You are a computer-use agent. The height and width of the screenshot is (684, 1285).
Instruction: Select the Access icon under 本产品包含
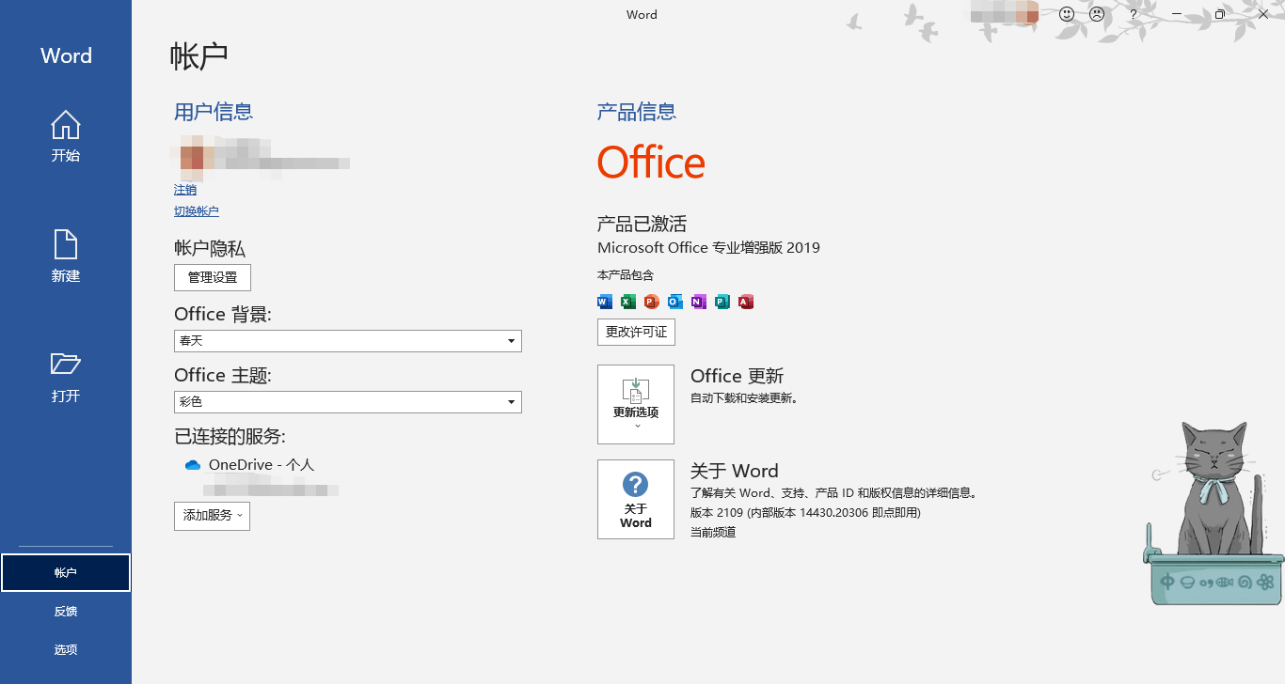pos(745,302)
